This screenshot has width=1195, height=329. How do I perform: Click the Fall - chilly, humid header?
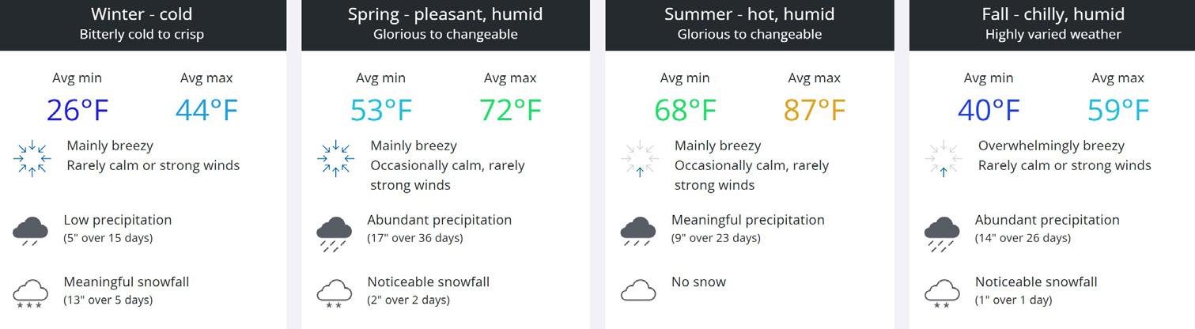(1053, 14)
